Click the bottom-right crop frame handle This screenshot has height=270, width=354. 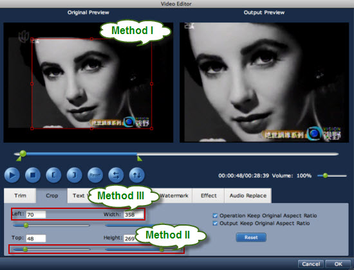pos(151,129)
